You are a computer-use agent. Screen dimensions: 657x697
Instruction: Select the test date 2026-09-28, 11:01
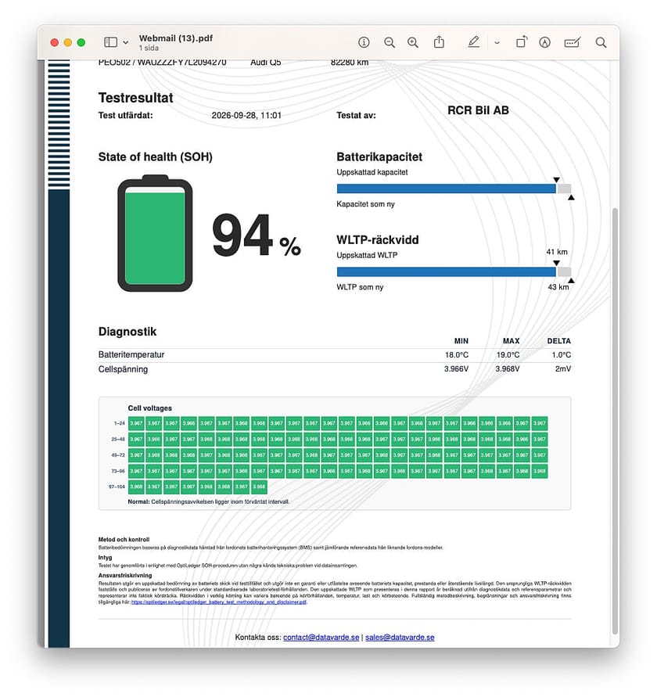(x=246, y=116)
